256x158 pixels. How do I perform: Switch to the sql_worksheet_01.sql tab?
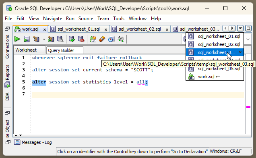click(x=79, y=29)
